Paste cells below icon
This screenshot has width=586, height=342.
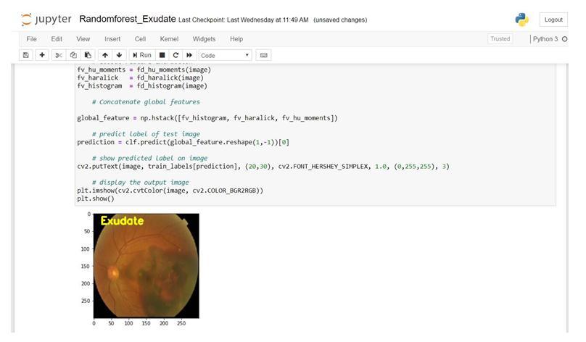click(88, 55)
